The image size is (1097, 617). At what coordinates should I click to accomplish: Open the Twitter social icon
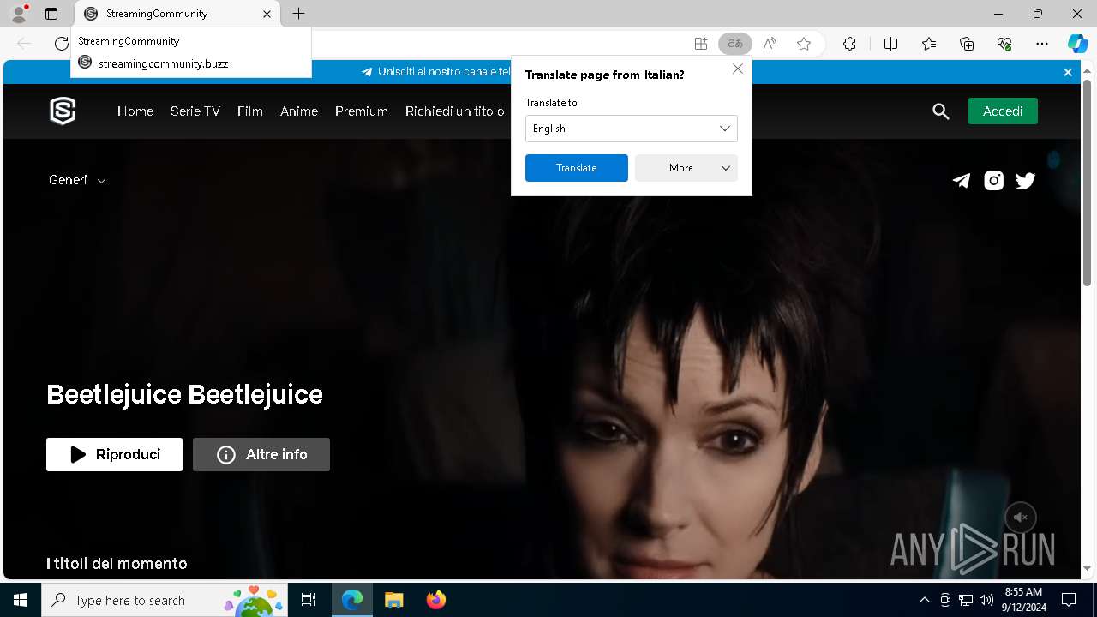pyautogui.click(x=1025, y=181)
